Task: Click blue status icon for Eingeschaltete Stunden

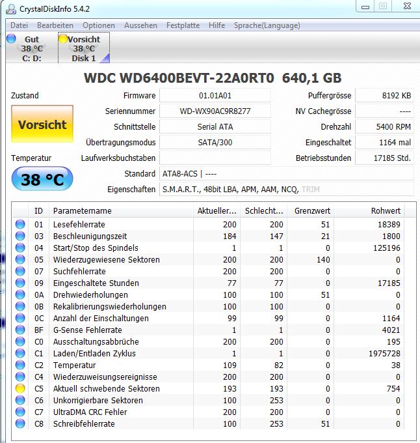Action: tap(20, 283)
